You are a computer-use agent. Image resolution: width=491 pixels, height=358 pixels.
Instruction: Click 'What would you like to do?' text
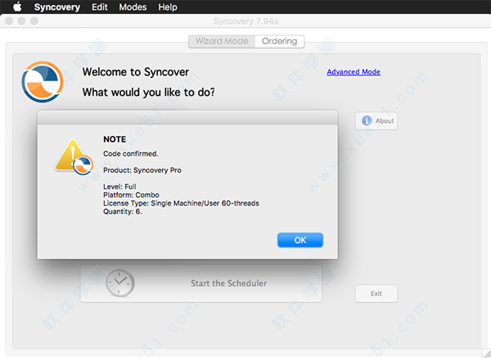tap(149, 93)
